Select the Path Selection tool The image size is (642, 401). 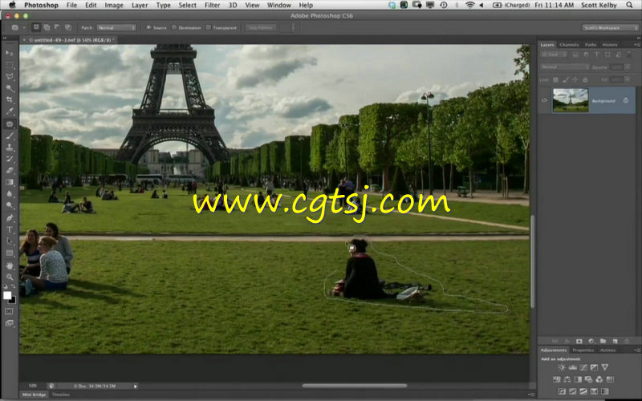10,241
